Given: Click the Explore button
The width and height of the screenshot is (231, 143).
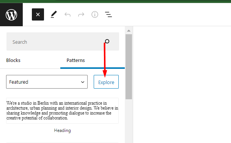Looking at the screenshot, I should pos(106,82).
